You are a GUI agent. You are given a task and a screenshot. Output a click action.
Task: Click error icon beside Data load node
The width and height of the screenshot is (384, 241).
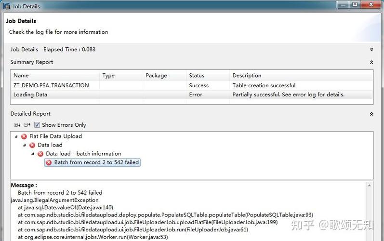(32, 145)
